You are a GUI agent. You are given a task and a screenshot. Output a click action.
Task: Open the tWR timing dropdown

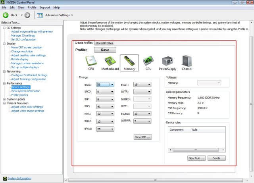[x=112, y=114]
